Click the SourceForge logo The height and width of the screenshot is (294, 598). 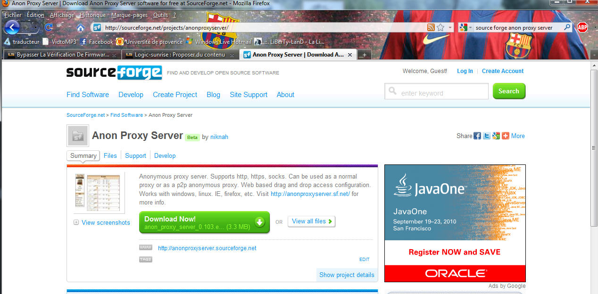coord(114,73)
